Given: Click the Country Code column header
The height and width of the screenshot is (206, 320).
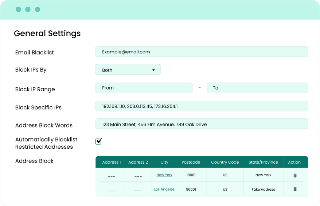Looking at the screenshot, I should coord(225,162).
